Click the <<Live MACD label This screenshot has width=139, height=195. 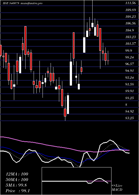[117, 188]
